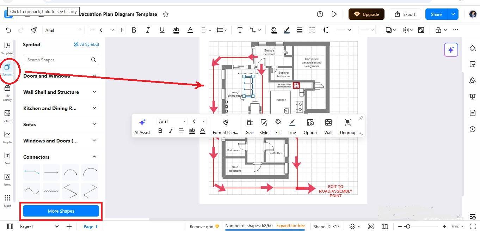The width and height of the screenshot is (480, 231).
Task: Open end arrow style dropdown
Action: pos(368,30)
